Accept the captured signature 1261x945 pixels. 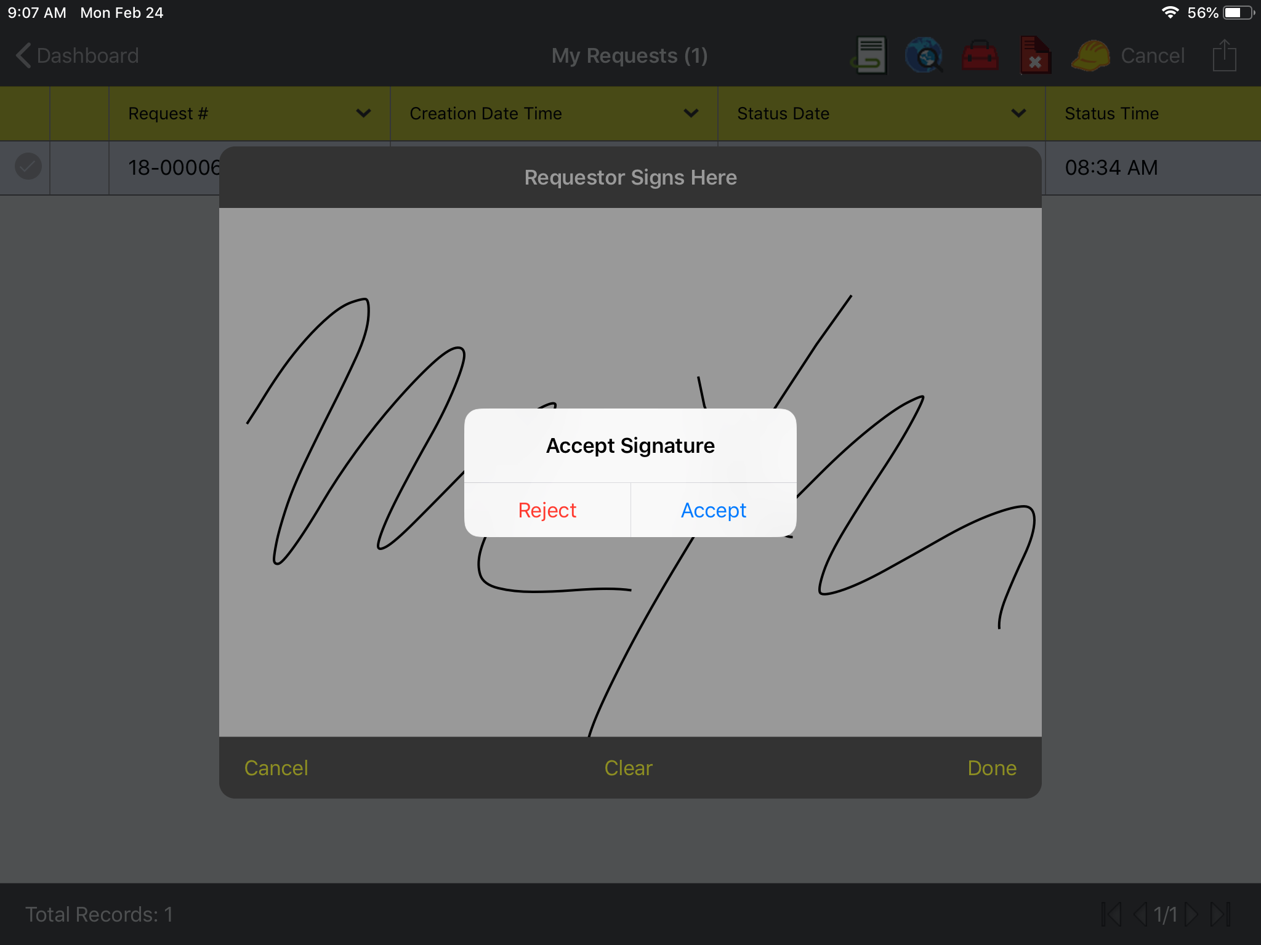point(713,509)
